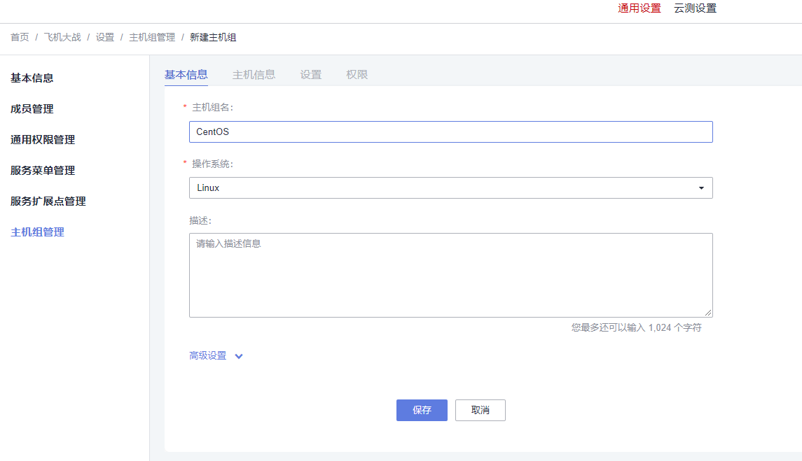The image size is (802, 461).
Task: Open the 服务菜单管理 sidebar item
Action: click(x=43, y=170)
